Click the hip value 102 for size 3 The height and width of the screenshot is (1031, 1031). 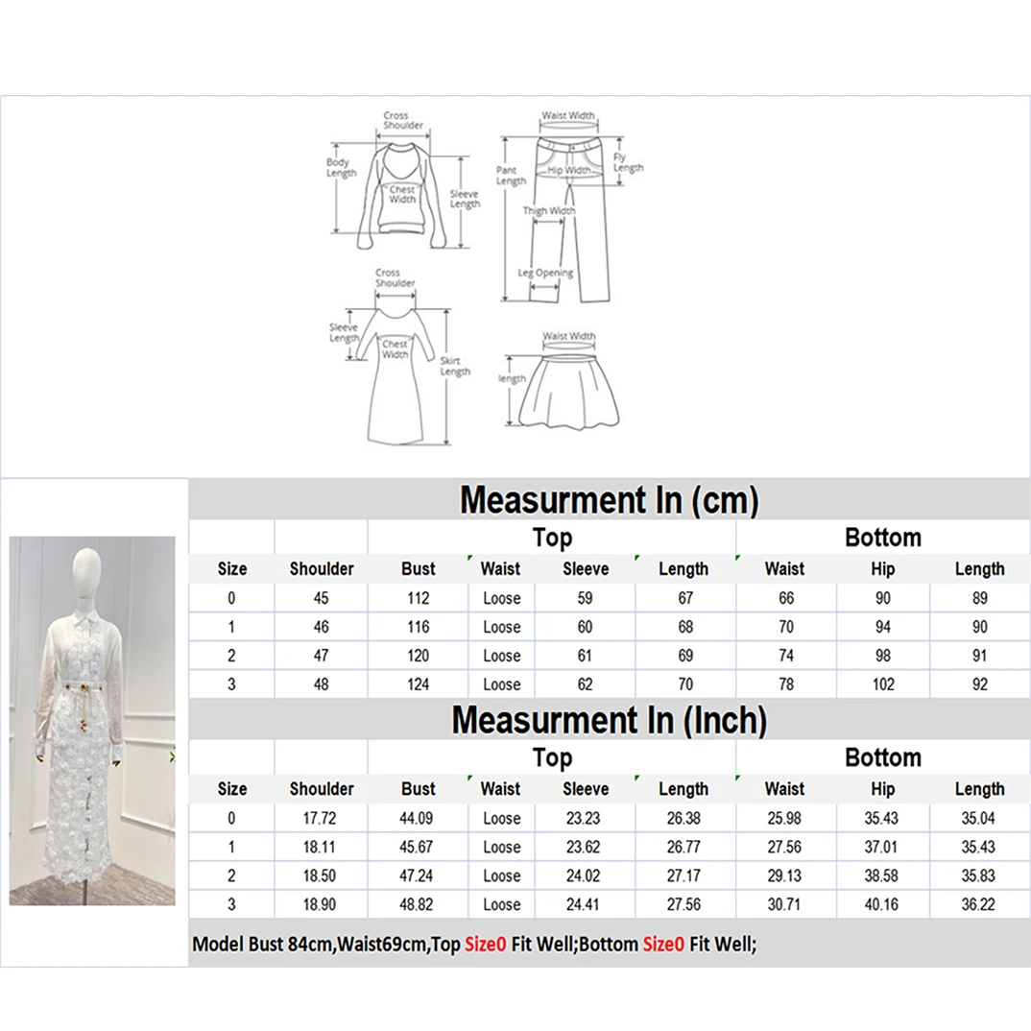pos(883,685)
